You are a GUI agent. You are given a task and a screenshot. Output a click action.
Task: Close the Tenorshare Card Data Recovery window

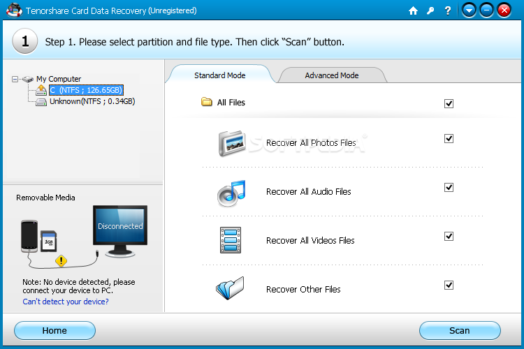(x=504, y=10)
